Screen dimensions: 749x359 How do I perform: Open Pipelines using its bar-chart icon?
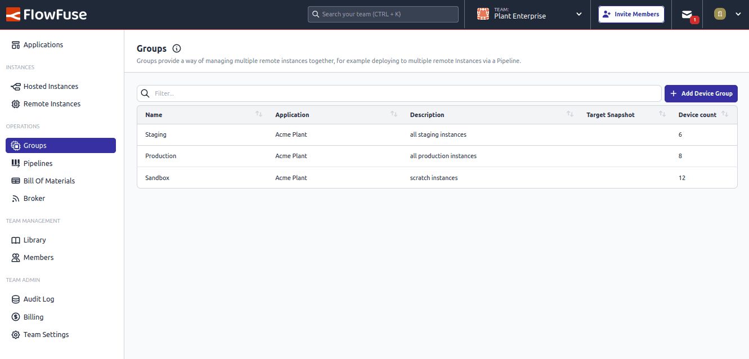15,163
